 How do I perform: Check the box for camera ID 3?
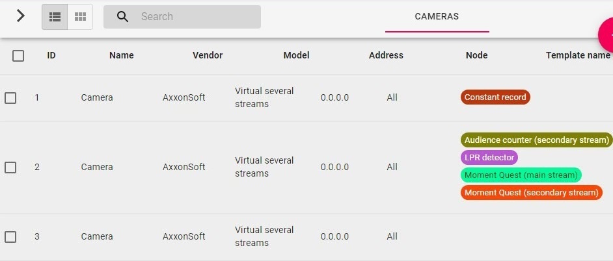click(10, 237)
